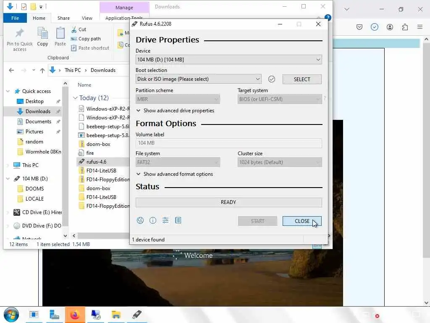The height and width of the screenshot is (323, 430).
Task: Collapse the Today (12) group
Action: coord(76,98)
